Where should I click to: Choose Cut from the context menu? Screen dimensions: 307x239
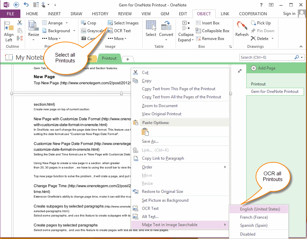(x=180, y=73)
